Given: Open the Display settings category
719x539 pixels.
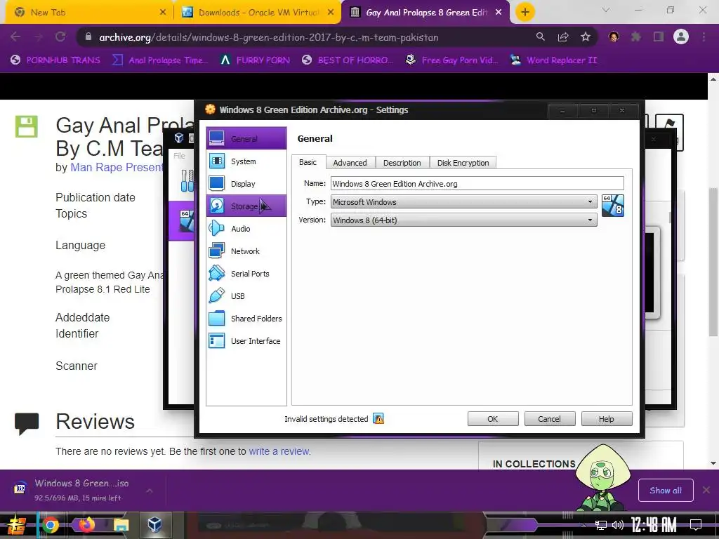Looking at the screenshot, I should point(246,184).
